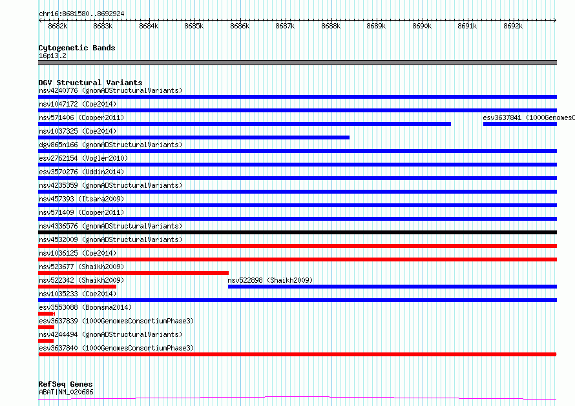Click the 8692k ruler tick label
Viewport: 575px width, 406px height.
coord(513,26)
